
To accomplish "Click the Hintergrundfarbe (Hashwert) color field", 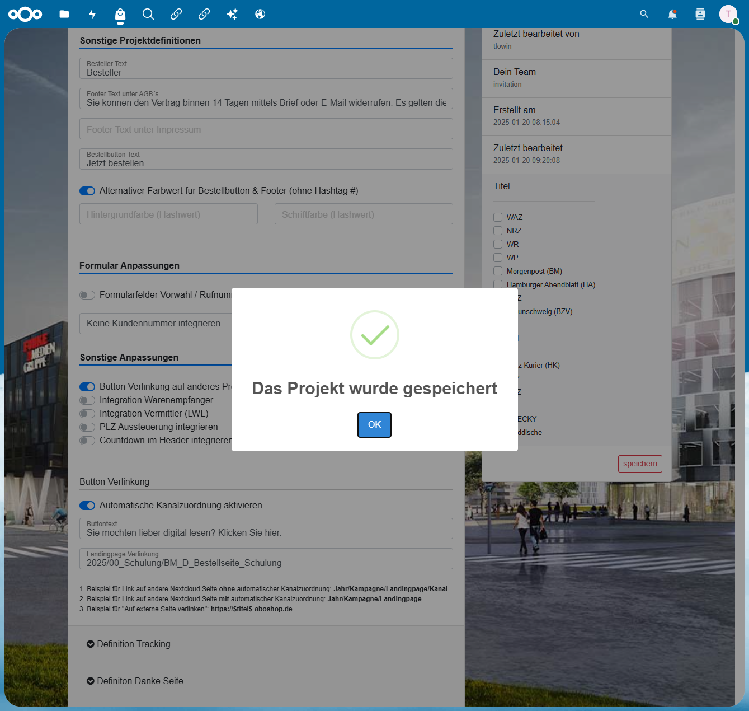I will (168, 214).
